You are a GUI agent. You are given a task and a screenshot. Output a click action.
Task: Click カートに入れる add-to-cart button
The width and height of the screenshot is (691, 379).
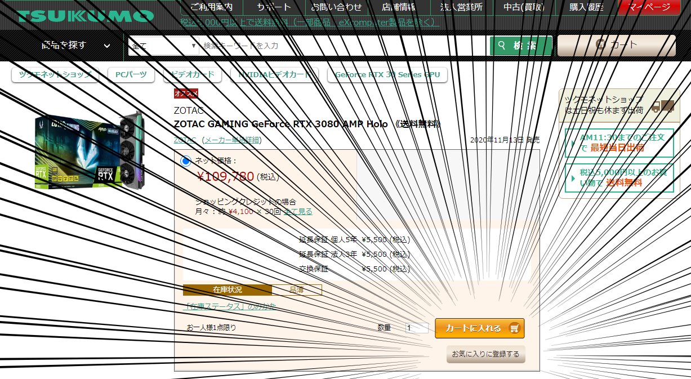[480, 328]
